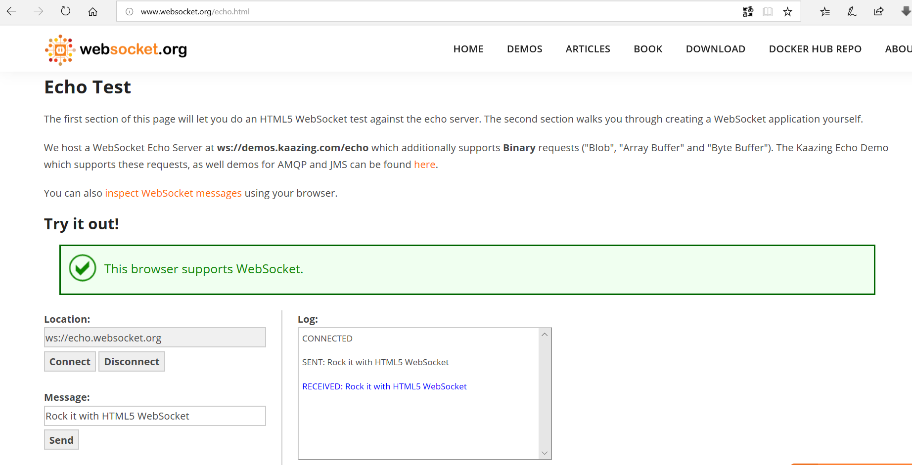Open the DOWNLOAD navigation item
The width and height of the screenshot is (912, 465).
[715, 49]
